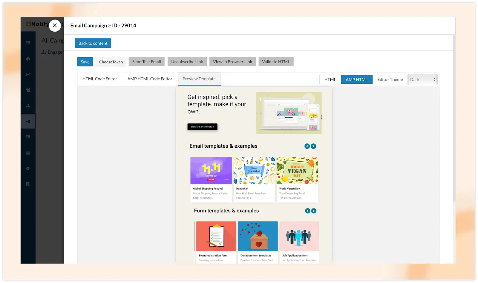Click the Send Test Email button
This screenshot has height=283, width=478.
coord(146,62)
